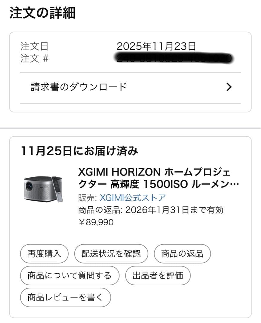Viewport: 261px width, 323px height.
Task: Visit the XGIMI公式ストア seller page
Action: 133,198
